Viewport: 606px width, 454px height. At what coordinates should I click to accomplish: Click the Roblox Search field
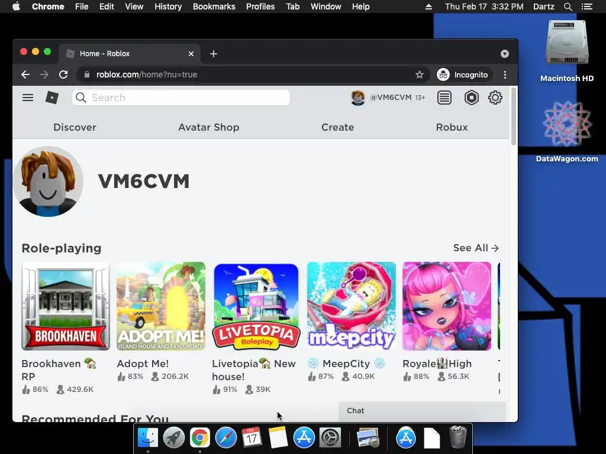click(x=181, y=98)
